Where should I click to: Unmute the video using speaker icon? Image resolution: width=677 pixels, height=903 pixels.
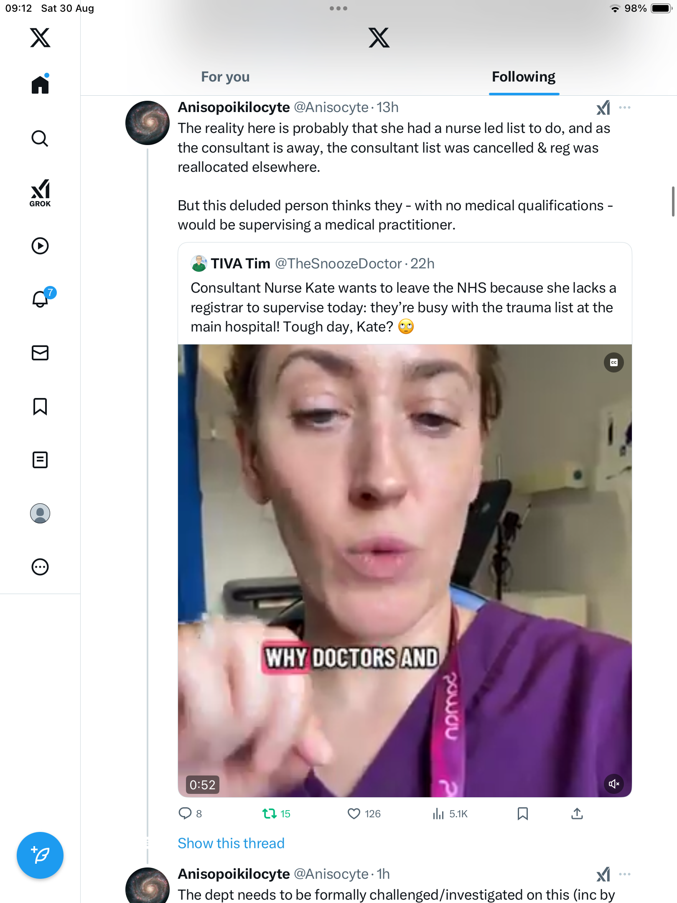613,784
